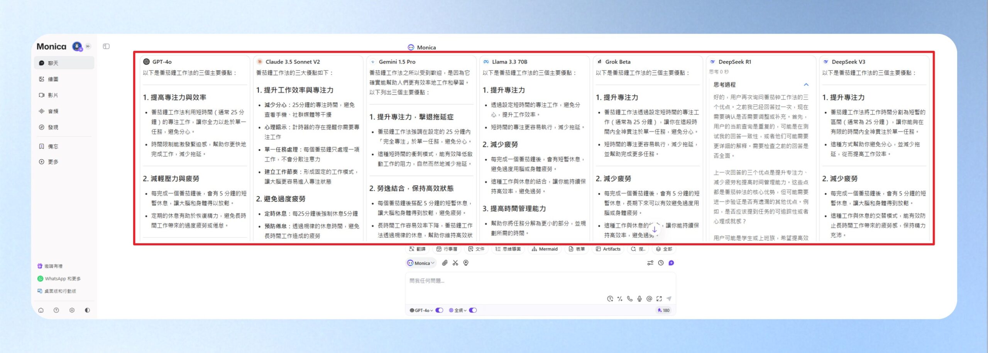988x353 pixels.
Task: Click the microphone voice input icon
Action: pos(639,299)
